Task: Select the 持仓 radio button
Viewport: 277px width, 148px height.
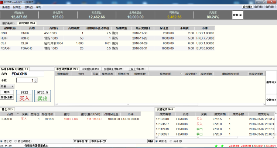Action: 2,141
